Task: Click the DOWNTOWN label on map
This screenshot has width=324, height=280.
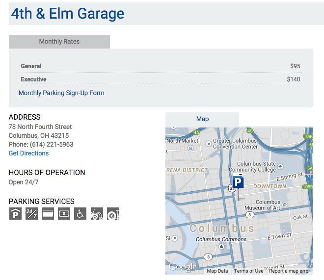Action: pos(270,186)
